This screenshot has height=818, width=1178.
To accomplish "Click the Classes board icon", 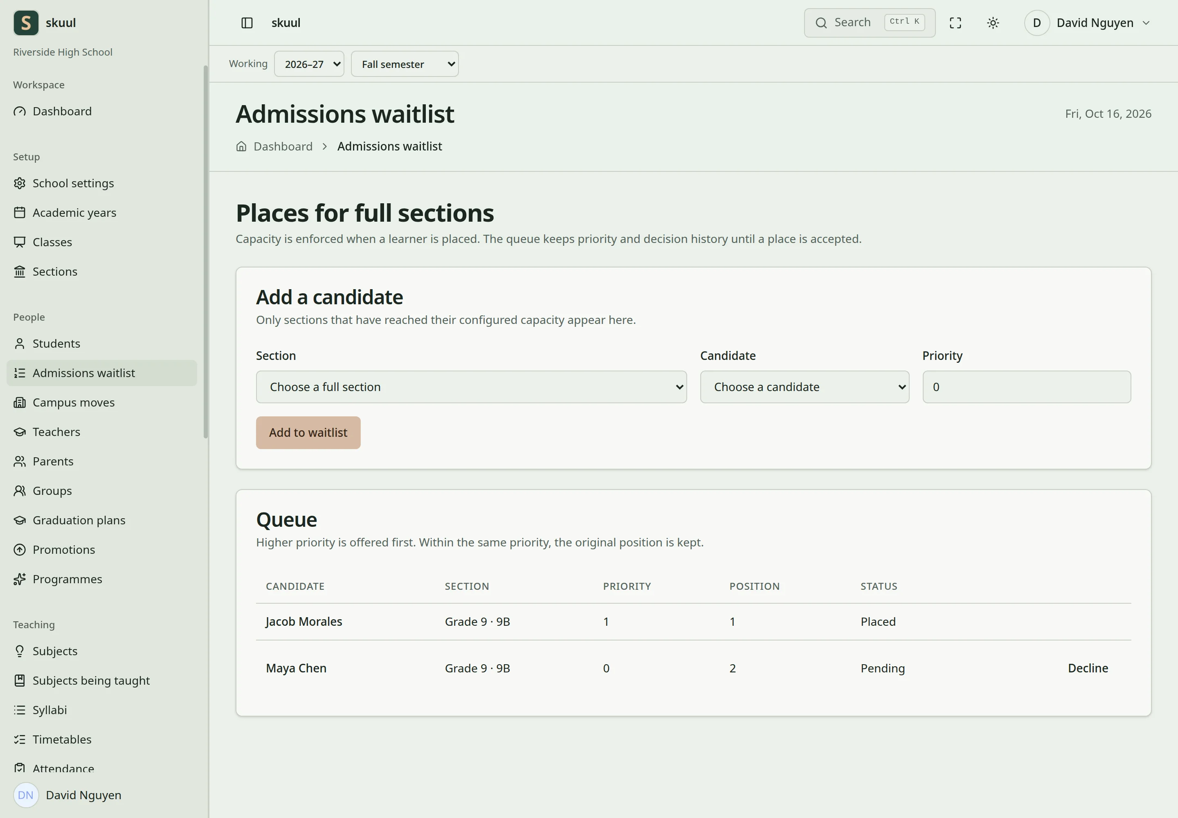I will coord(20,242).
